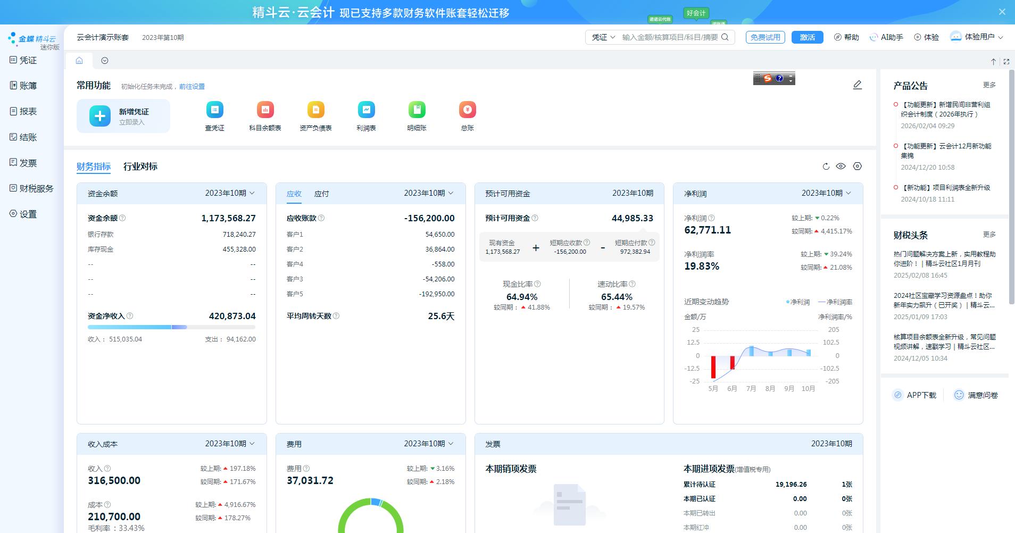Switch to the 行业对标 tab
The width and height of the screenshot is (1015, 533).
(140, 166)
